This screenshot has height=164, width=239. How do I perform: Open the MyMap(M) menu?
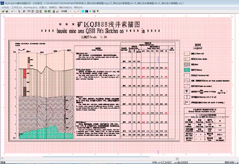pos(31,7)
